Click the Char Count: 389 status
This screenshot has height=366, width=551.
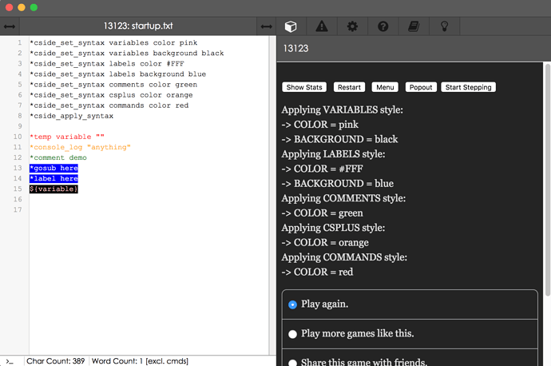point(56,361)
